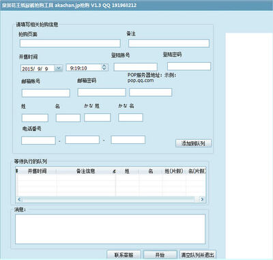Click the time spinner arrows next to 9:19:10
The height and width of the screenshot is (260, 273).
[104, 68]
